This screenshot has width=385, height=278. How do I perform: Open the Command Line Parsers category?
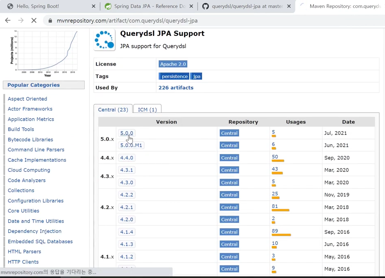(36, 150)
